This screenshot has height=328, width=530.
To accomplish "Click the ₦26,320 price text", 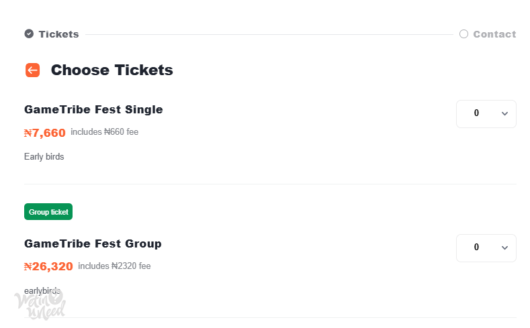I will [48, 266].
